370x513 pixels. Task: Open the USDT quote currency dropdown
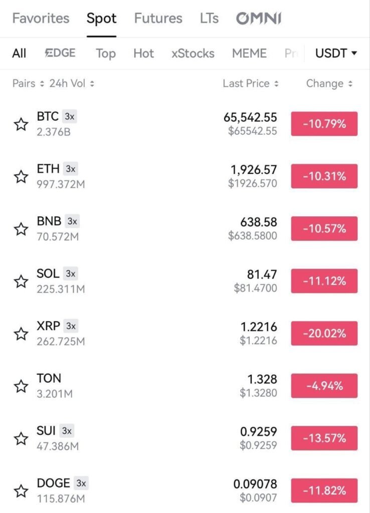pos(336,53)
